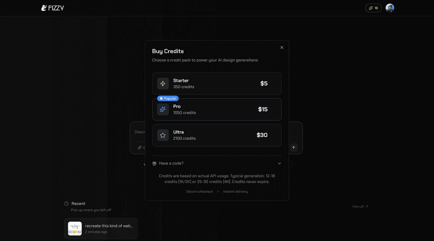Focus the design description input field

[139, 132]
